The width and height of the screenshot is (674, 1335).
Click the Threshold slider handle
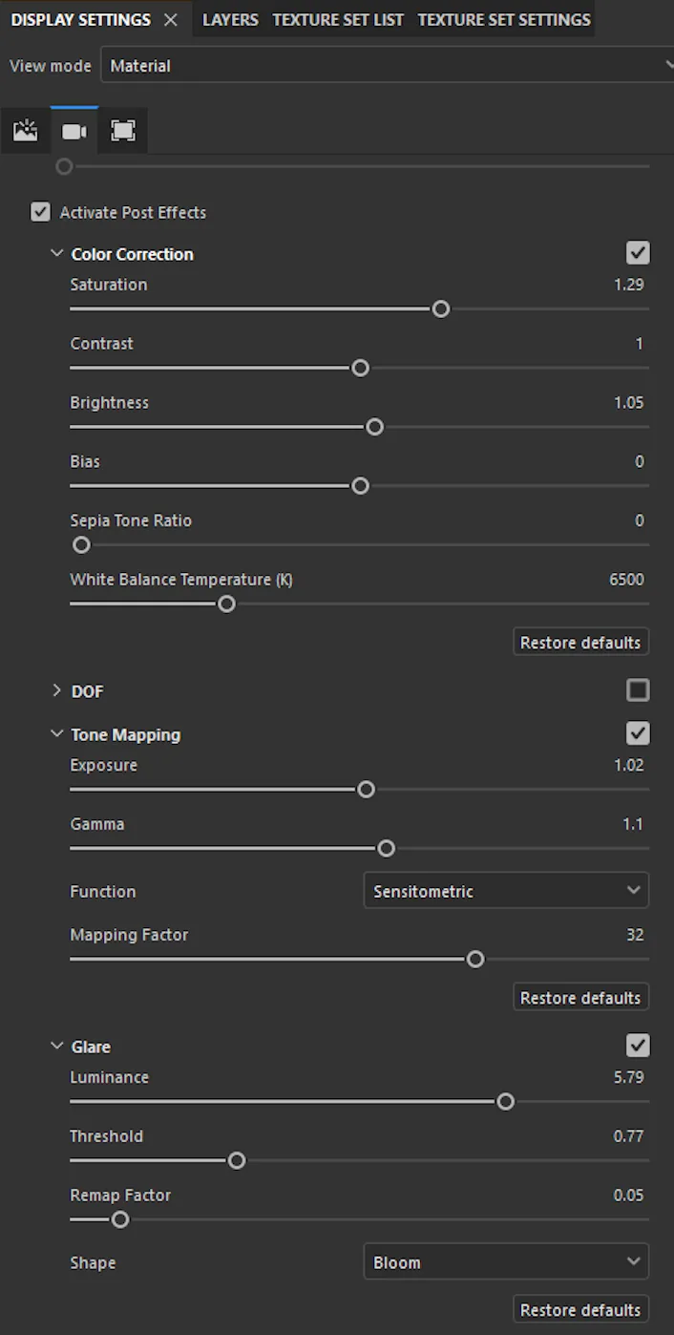point(237,1161)
